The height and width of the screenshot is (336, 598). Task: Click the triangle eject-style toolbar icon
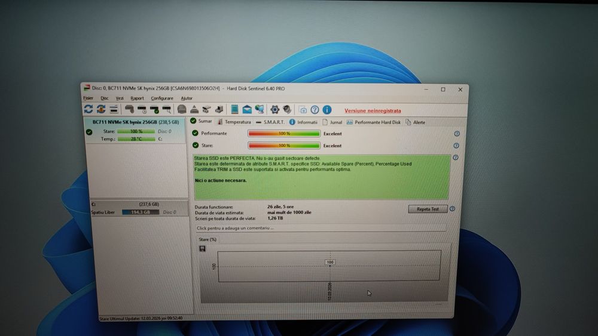pyautogui.click(x=194, y=110)
